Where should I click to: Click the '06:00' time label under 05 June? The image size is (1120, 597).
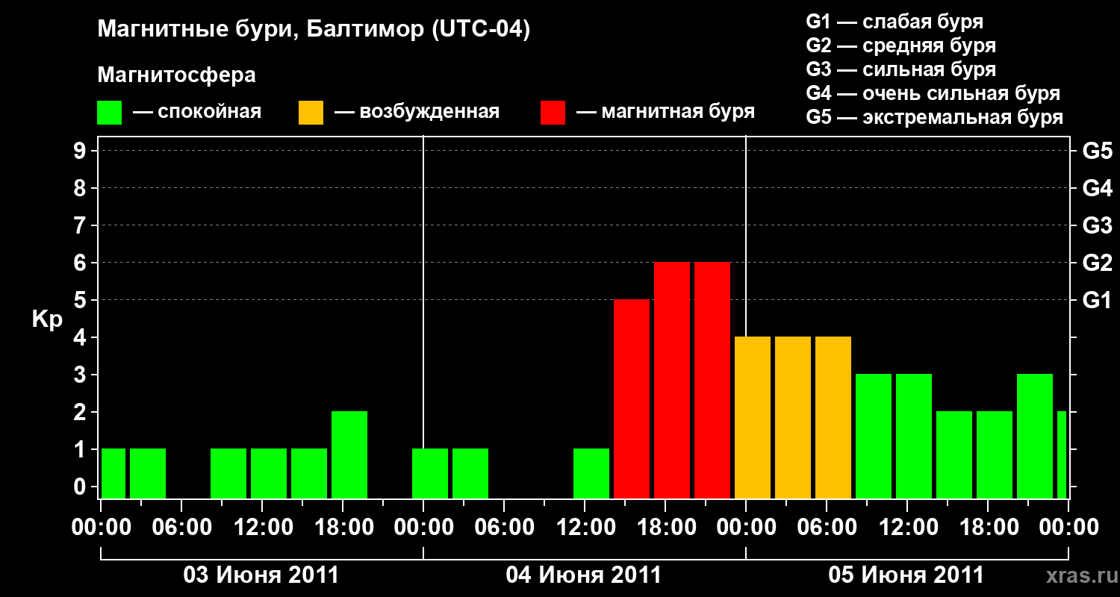pos(827,528)
